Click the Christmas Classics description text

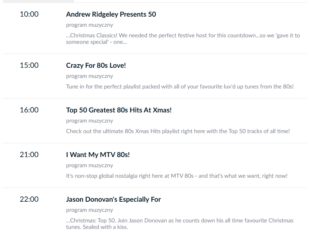point(183,39)
